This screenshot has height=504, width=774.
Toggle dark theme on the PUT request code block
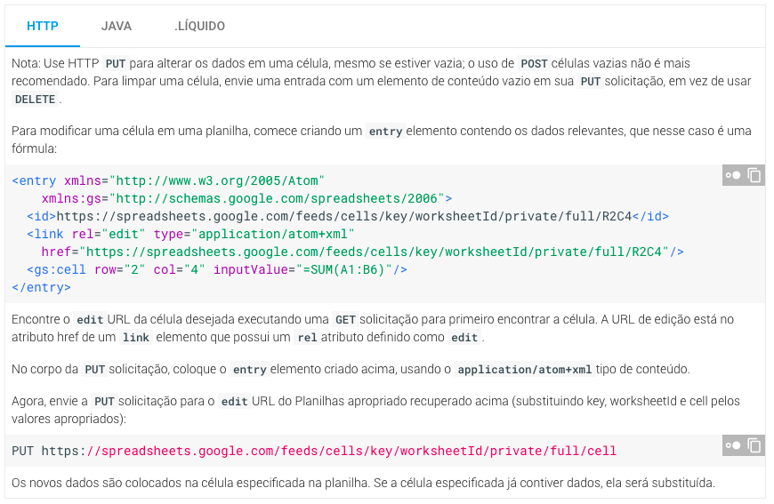point(732,445)
